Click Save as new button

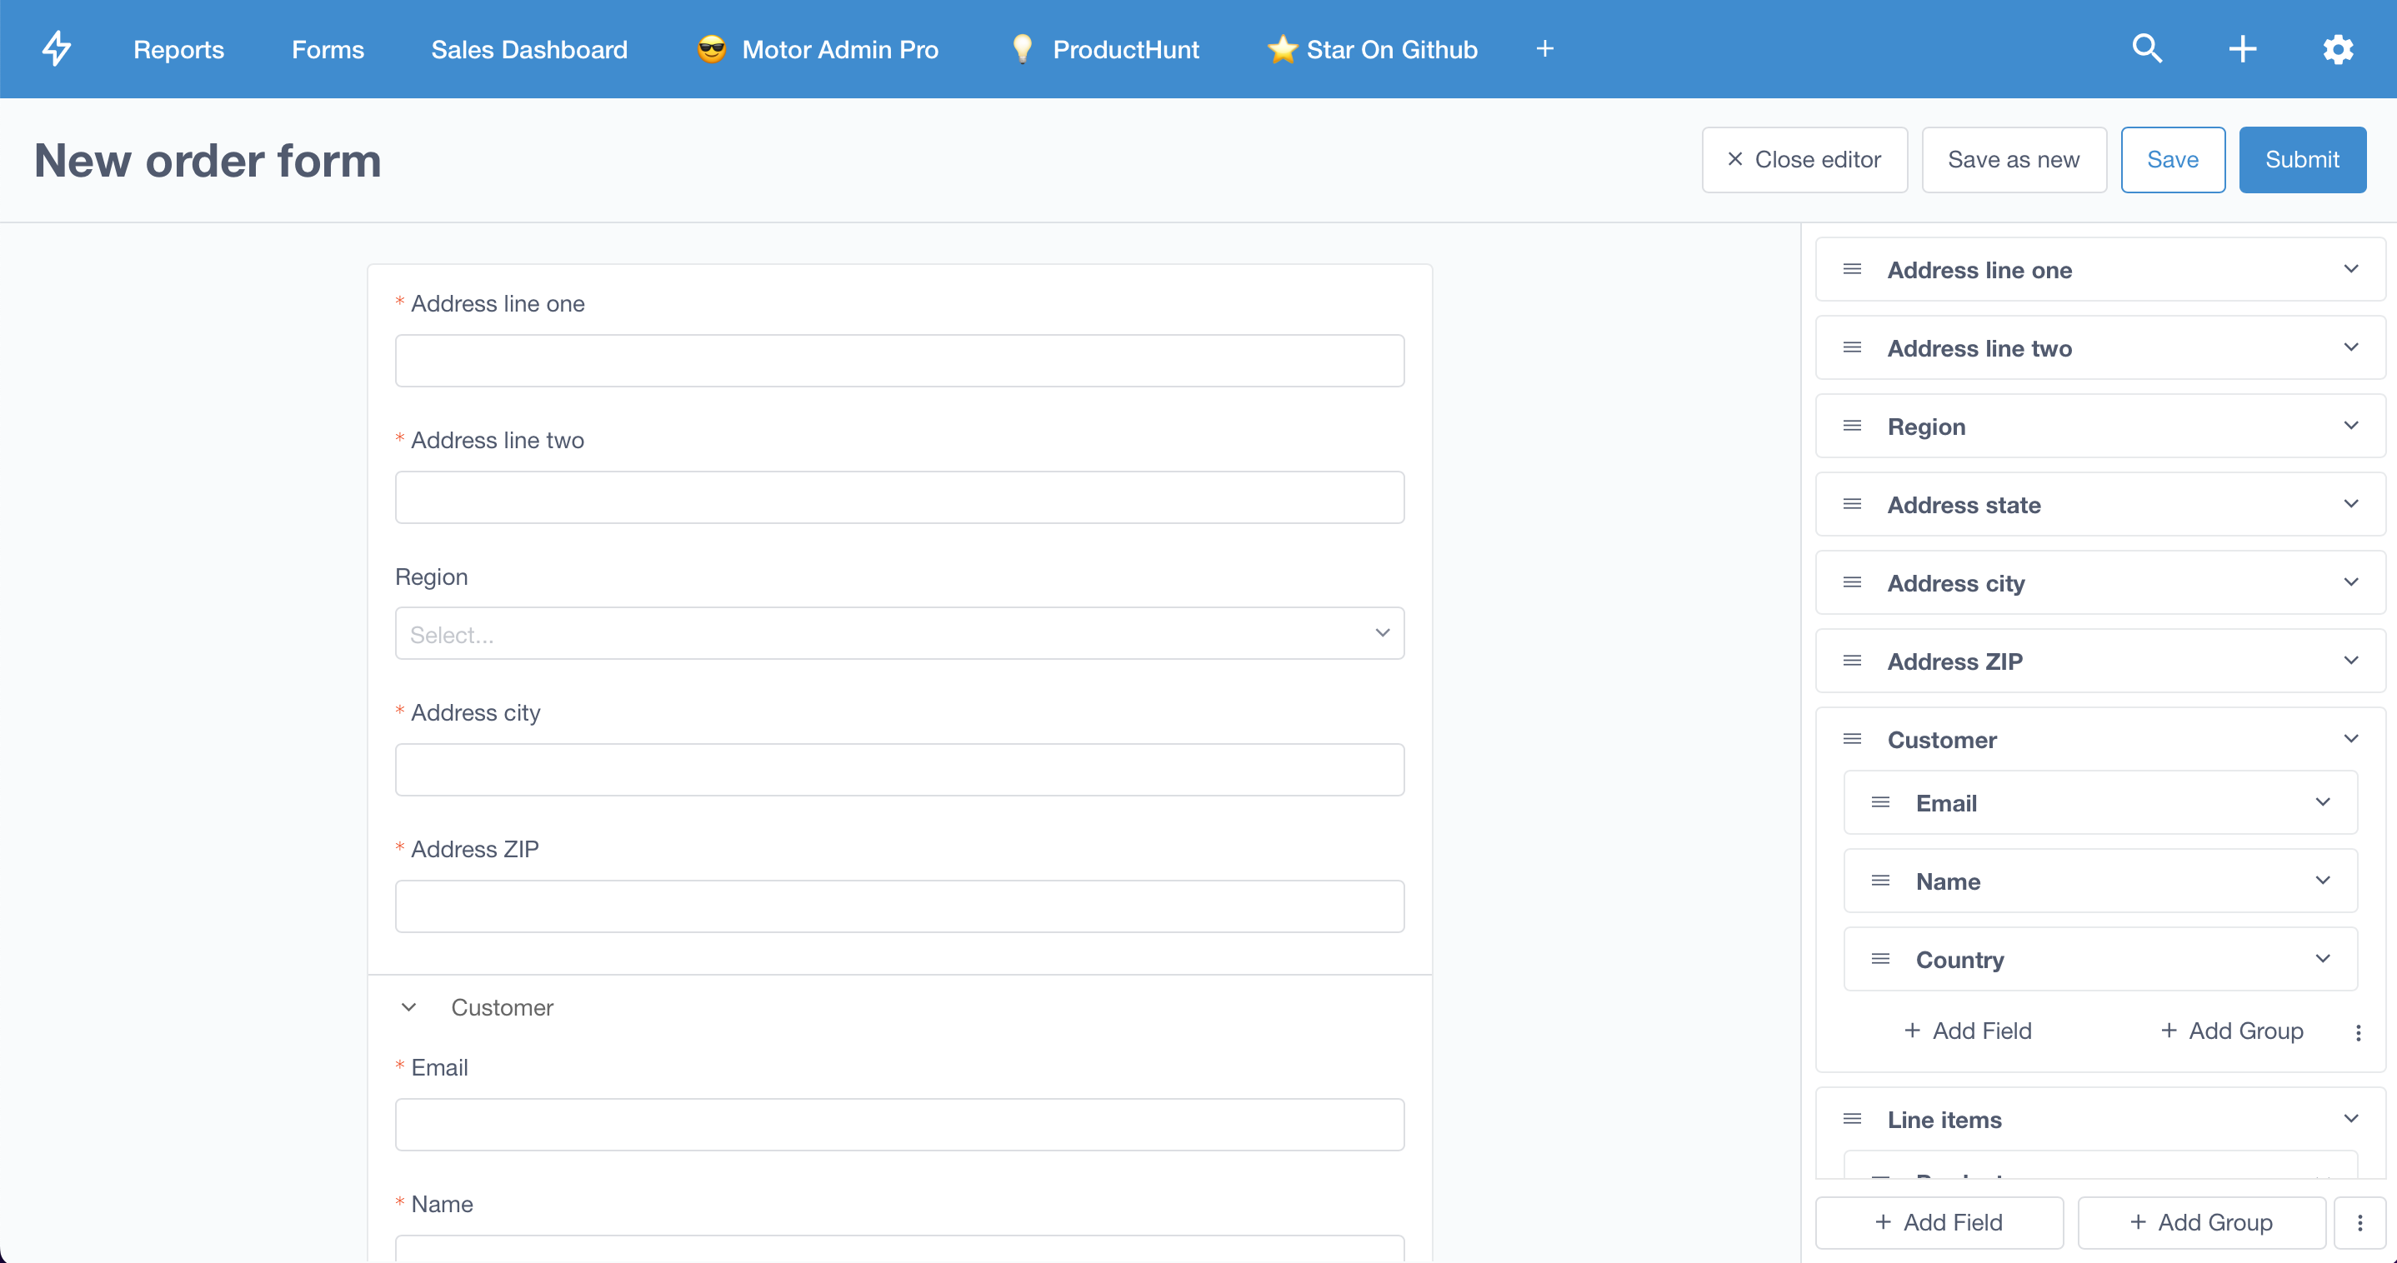click(x=2014, y=160)
